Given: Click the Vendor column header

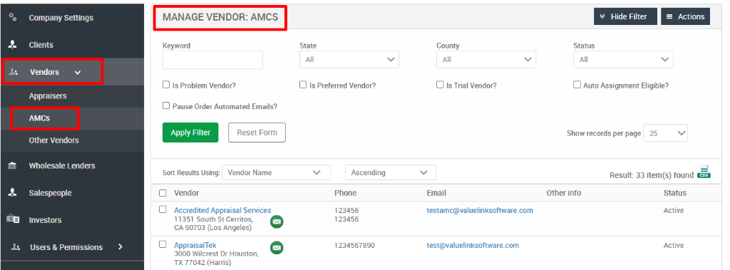Looking at the screenshot, I should 186,193.
